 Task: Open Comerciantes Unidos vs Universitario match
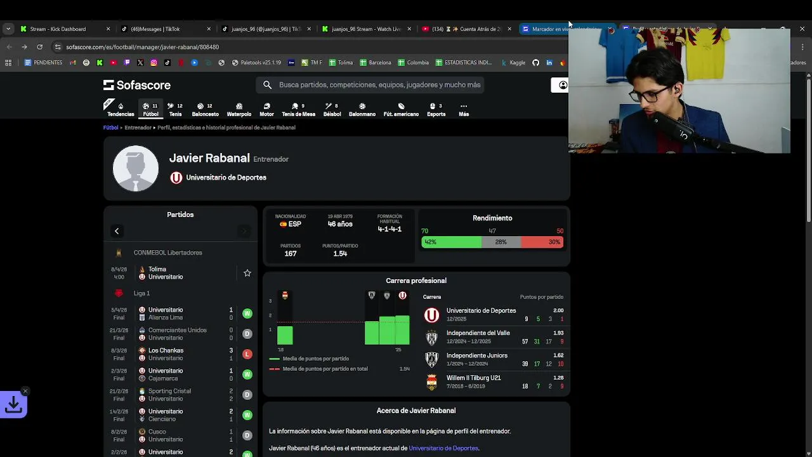pyautogui.click(x=181, y=334)
